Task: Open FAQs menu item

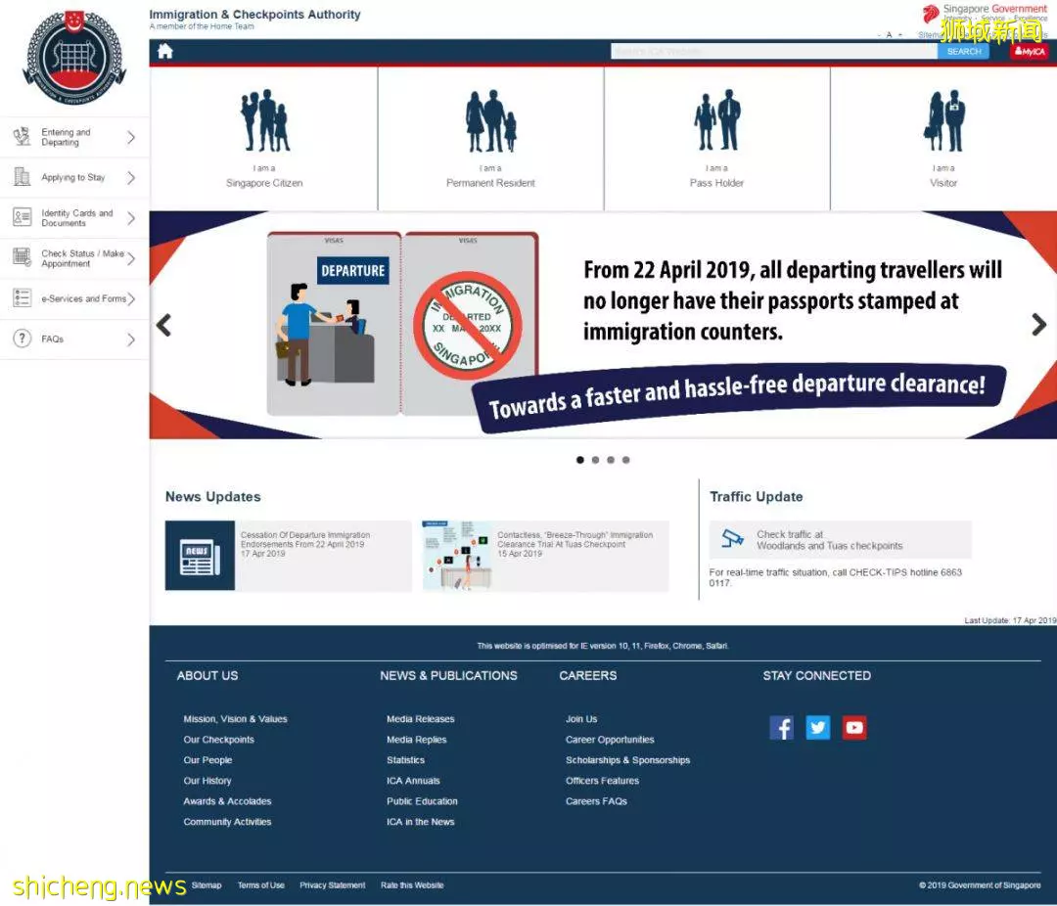Action: [x=74, y=340]
